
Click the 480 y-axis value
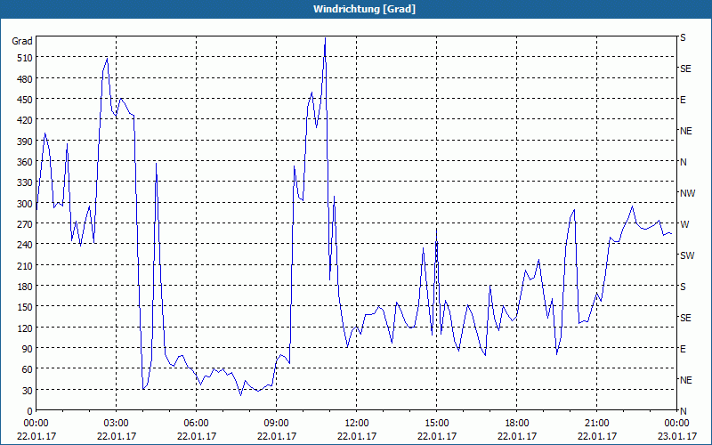24,79
